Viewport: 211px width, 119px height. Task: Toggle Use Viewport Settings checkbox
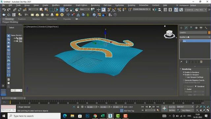(186, 77)
